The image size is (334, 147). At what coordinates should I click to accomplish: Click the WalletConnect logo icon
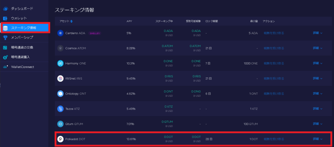[6, 67]
